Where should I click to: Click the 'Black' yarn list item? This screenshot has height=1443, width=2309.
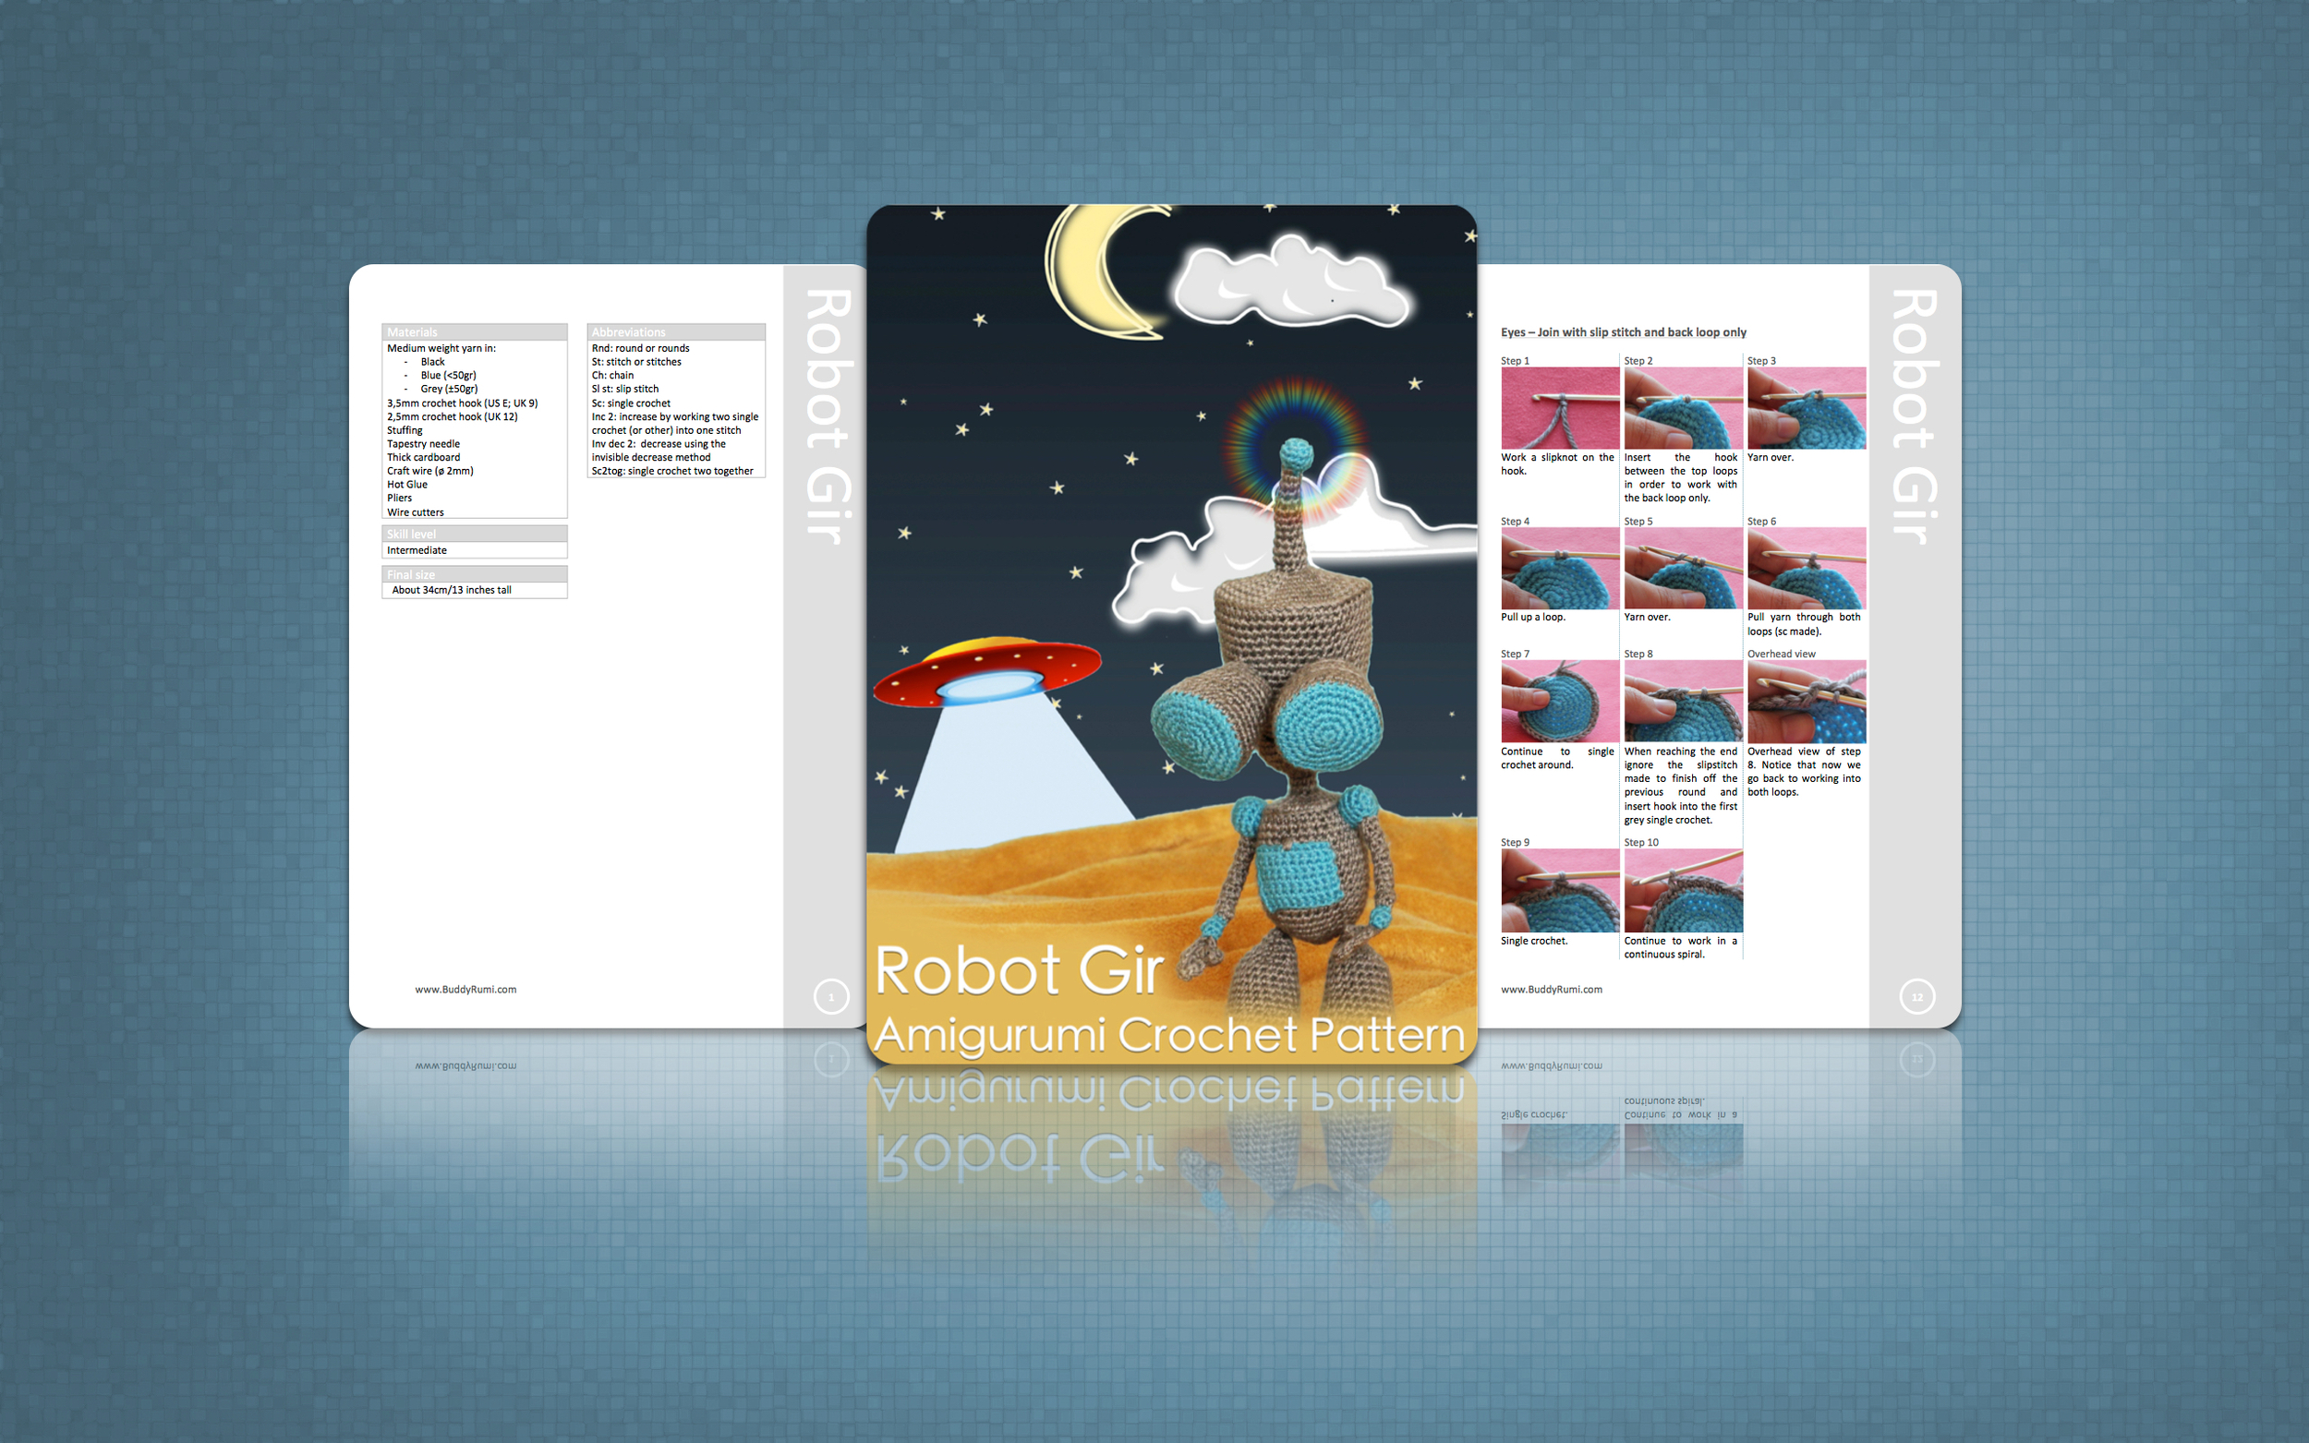click(x=432, y=362)
